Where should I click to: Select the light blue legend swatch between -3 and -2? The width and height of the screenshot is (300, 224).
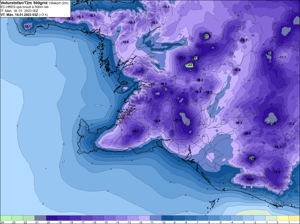248,218
